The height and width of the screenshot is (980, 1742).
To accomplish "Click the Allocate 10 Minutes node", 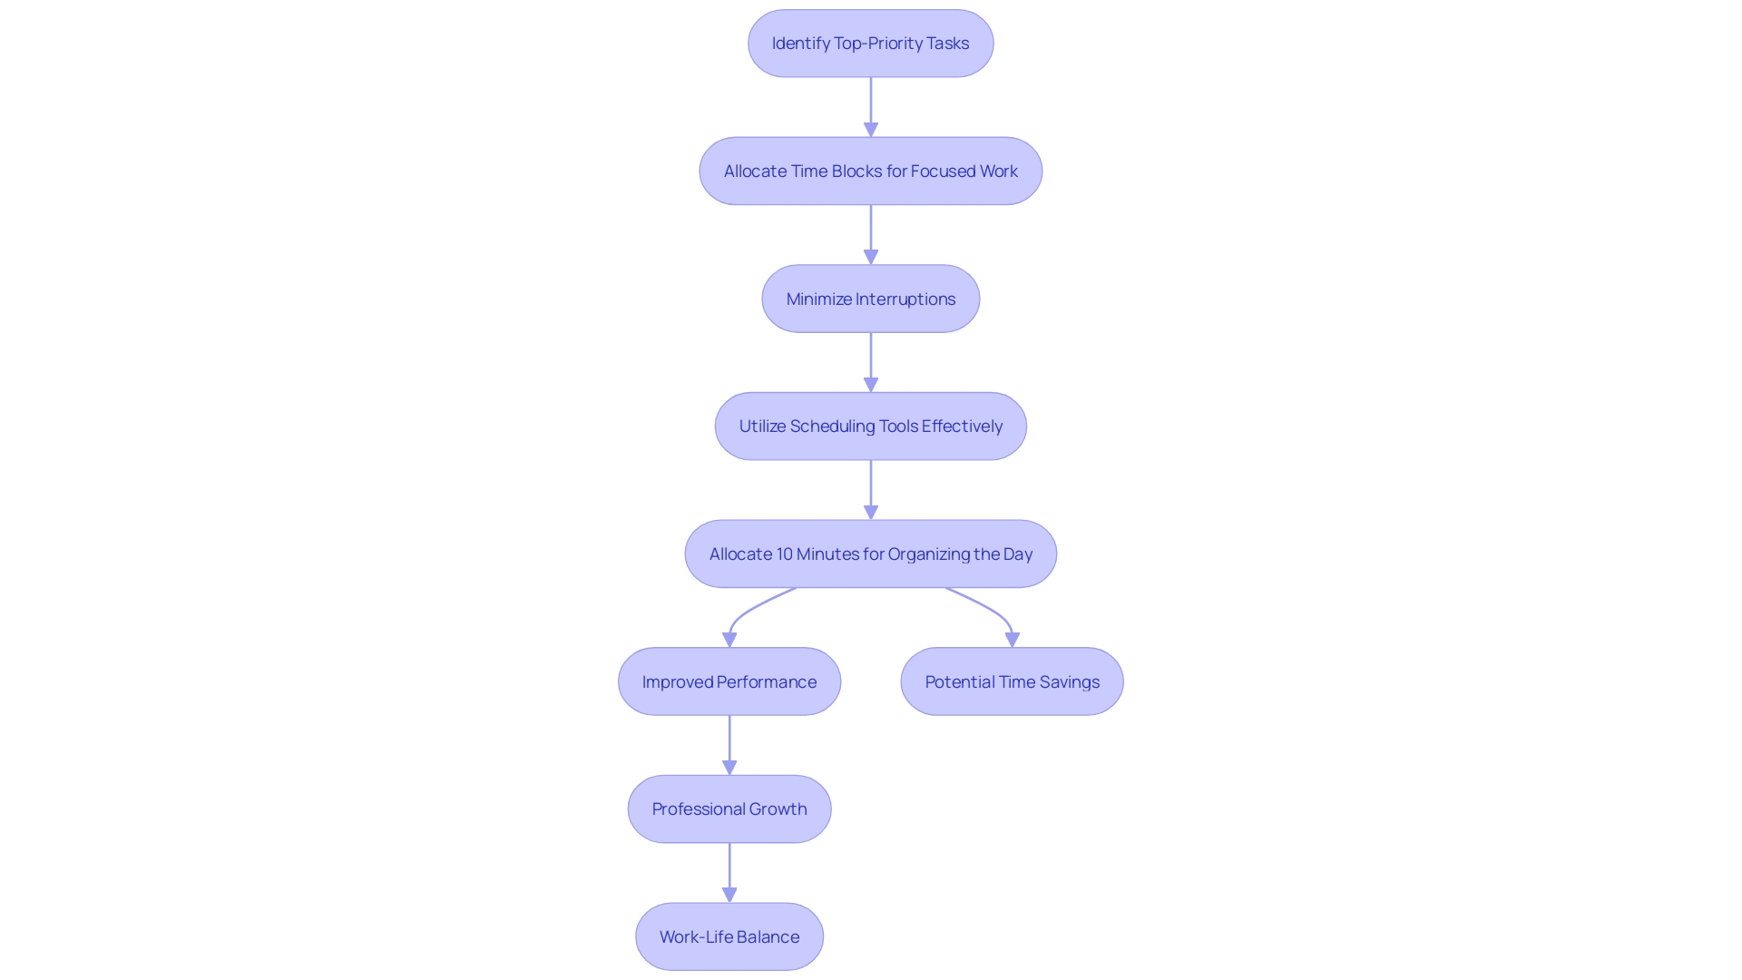I will coord(871,553).
